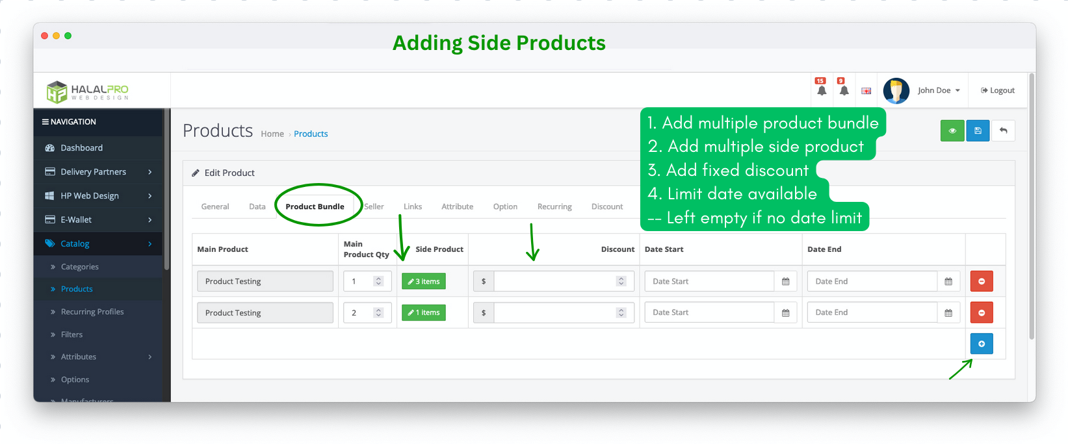Open the notification bell with 15 alerts
This screenshot has width=1068, height=444.
[x=822, y=91]
